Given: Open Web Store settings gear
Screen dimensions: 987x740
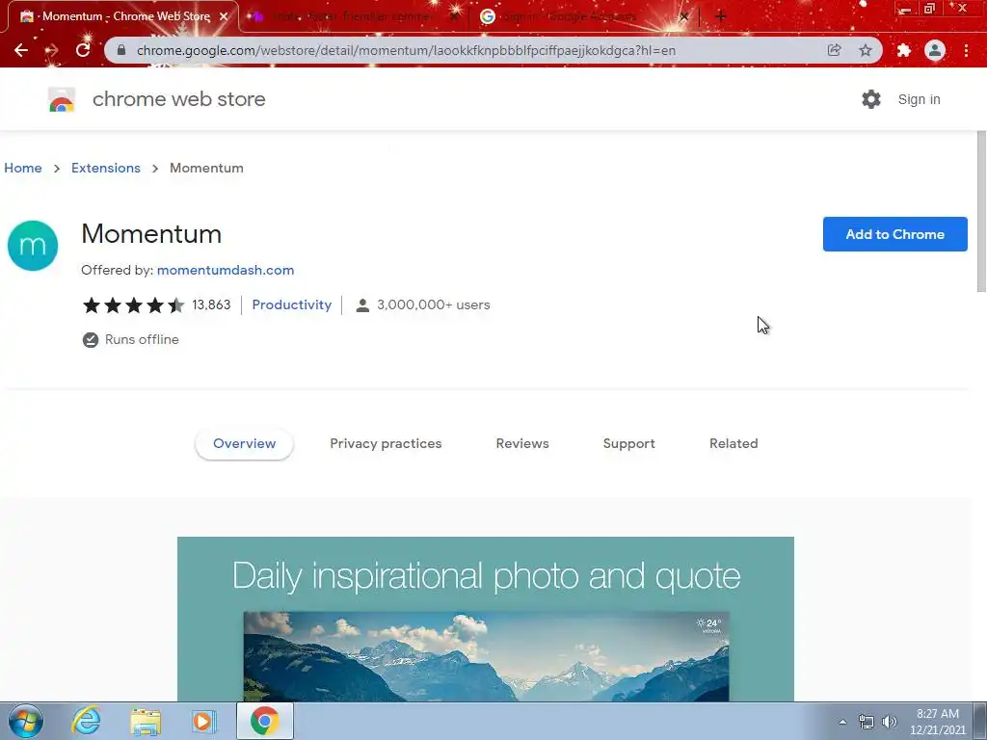Looking at the screenshot, I should [871, 99].
